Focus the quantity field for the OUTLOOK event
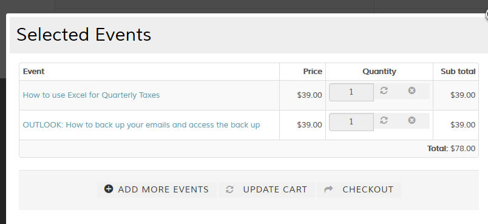Image resolution: width=488 pixels, height=224 pixels. click(351, 122)
